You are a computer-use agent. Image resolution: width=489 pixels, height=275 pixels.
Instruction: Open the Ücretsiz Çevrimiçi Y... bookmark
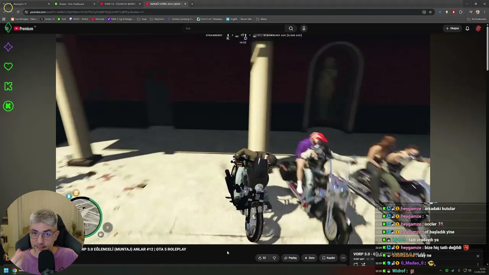(x=181, y=19)
